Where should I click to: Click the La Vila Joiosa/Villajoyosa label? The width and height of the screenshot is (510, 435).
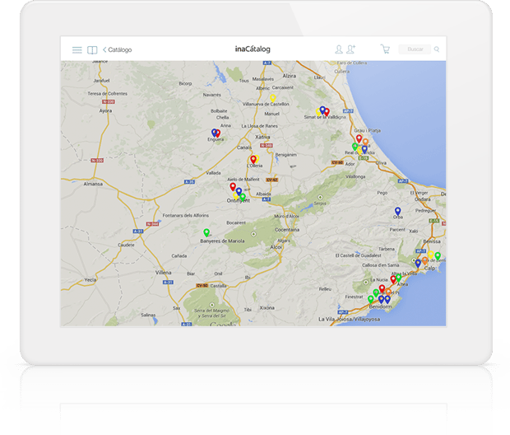coord(349,320)
